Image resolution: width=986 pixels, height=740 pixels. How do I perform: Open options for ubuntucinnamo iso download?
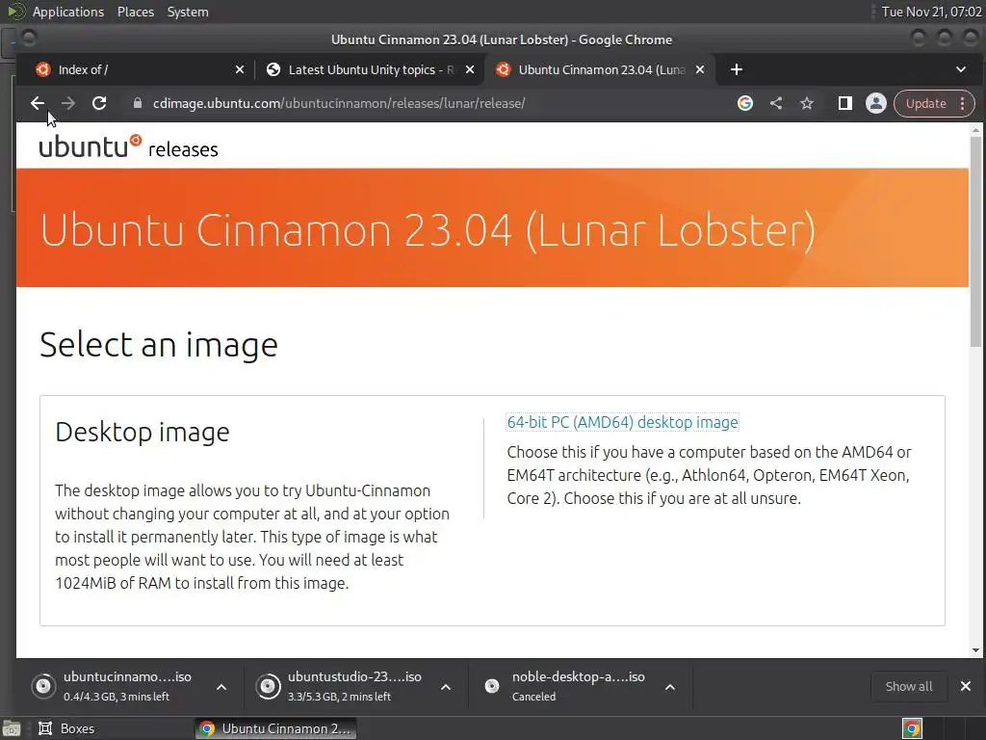[x=221, y=687]
